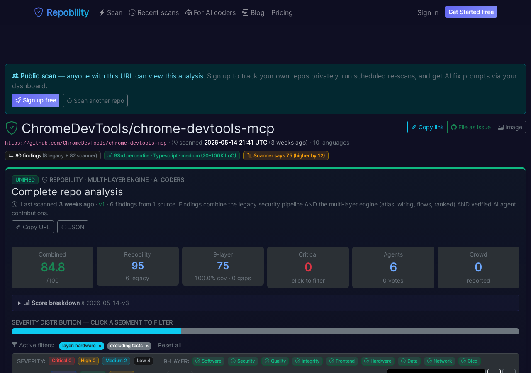This screenshot has width=531, height=373.
Task: Toggle the Cicd layer filter
Action: coord(470,361)
